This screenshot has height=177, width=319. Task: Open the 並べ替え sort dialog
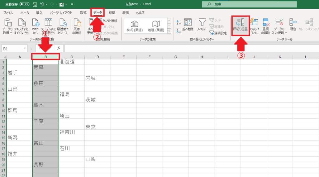188,25
